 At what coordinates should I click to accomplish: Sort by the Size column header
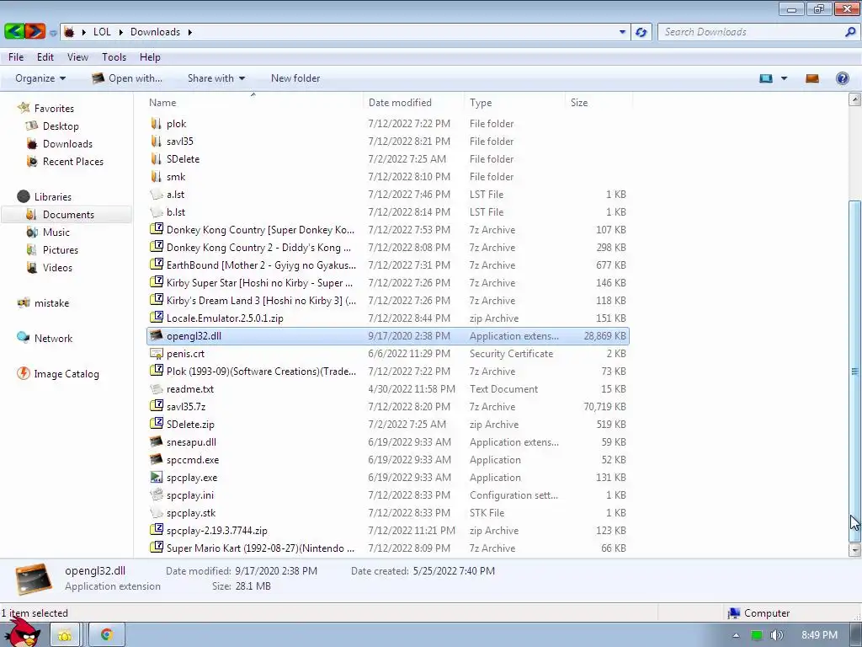tap(599, 102)
